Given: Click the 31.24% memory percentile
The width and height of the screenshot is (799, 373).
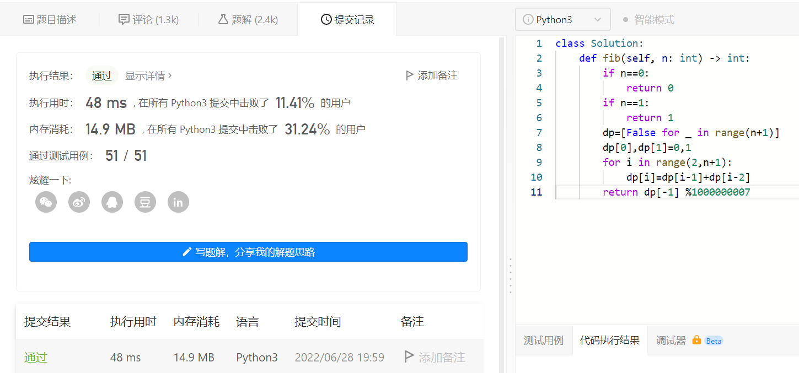Looking at the screenshot, I should click(x=307, y=129).
